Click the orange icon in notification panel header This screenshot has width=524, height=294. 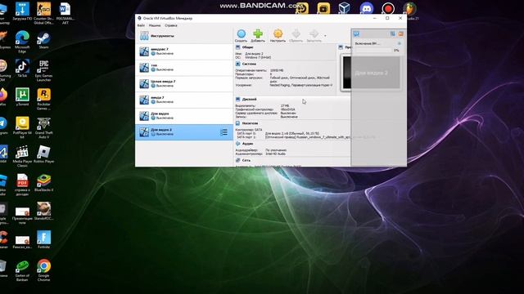(400, 33)
